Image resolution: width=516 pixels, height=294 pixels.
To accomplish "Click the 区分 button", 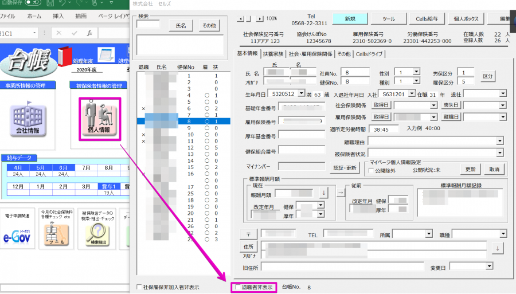I will [488, 76].
